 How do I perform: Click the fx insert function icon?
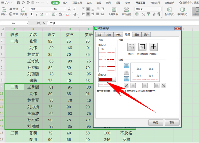point(44,24)
